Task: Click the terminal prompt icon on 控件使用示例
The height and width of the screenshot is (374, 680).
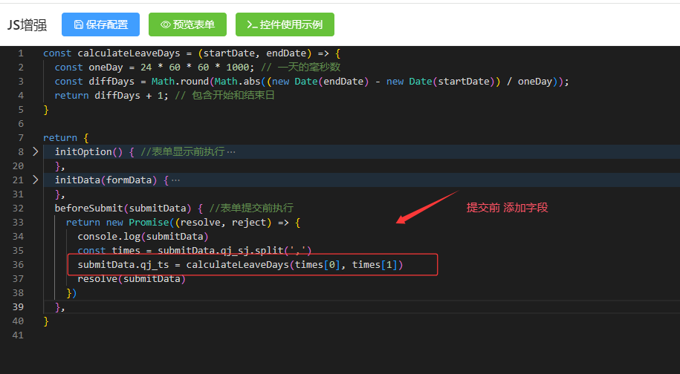Action: pos(253,24)
